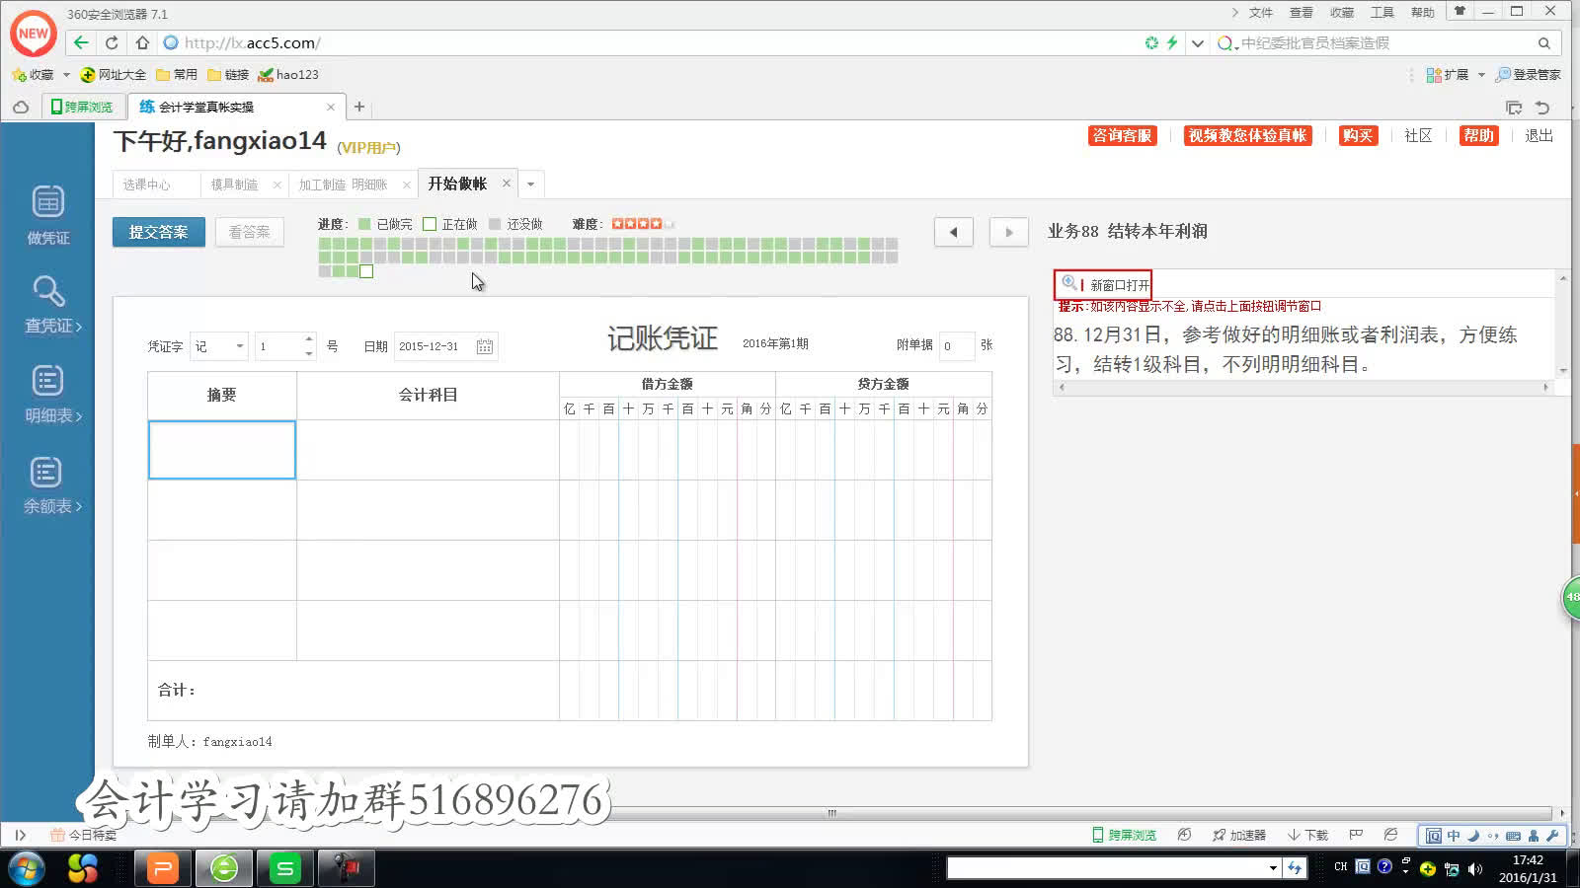The height and width of the screenshot is (888, 1580).
Task: Click the 今日特卖 status bar item
Action: 84,835
